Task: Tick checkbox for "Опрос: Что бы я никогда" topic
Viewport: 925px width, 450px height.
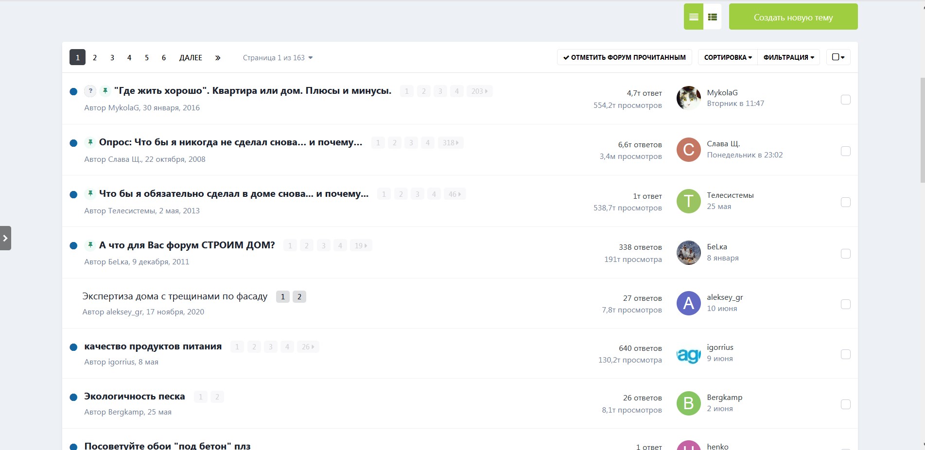Action: click(x=846, y=151)
